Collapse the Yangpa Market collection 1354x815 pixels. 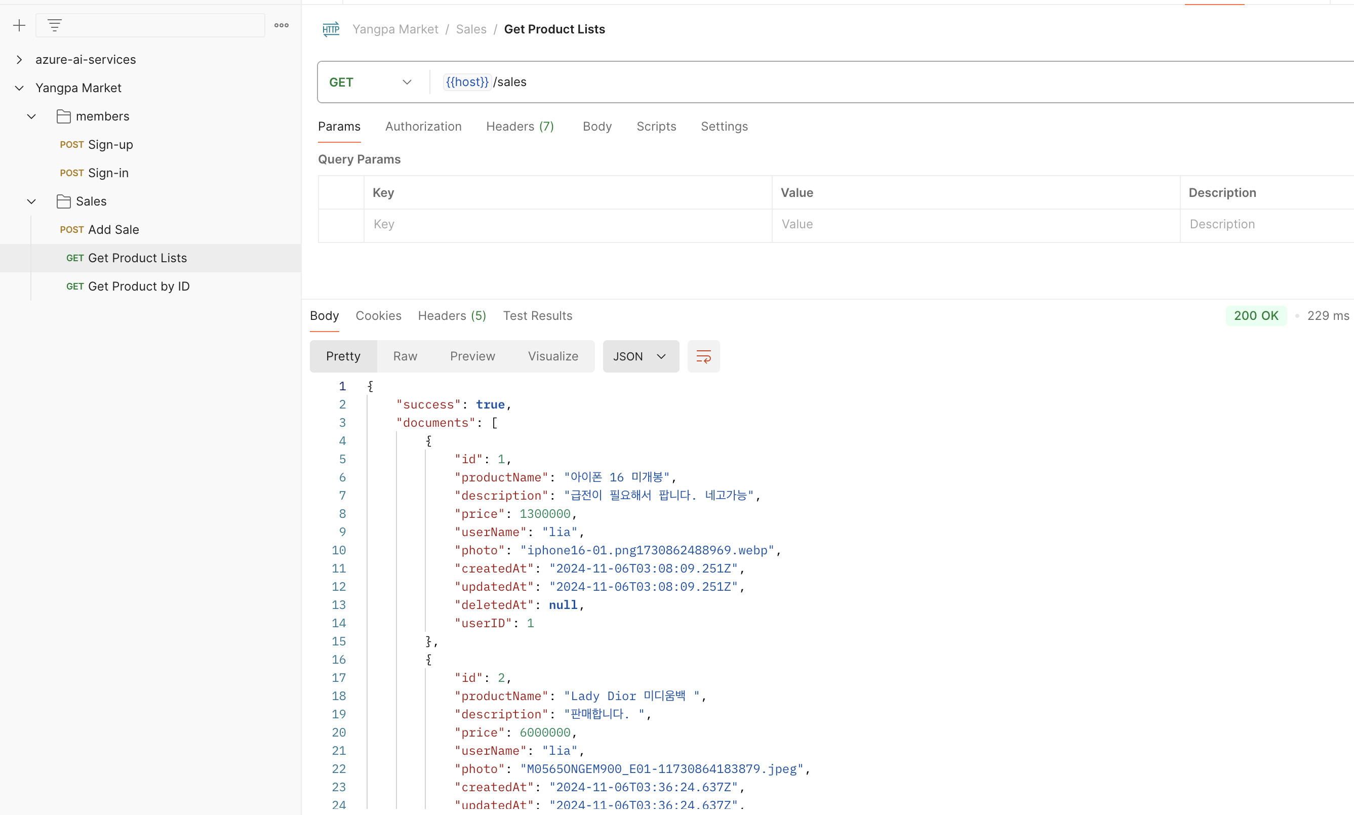coord(19,88)
